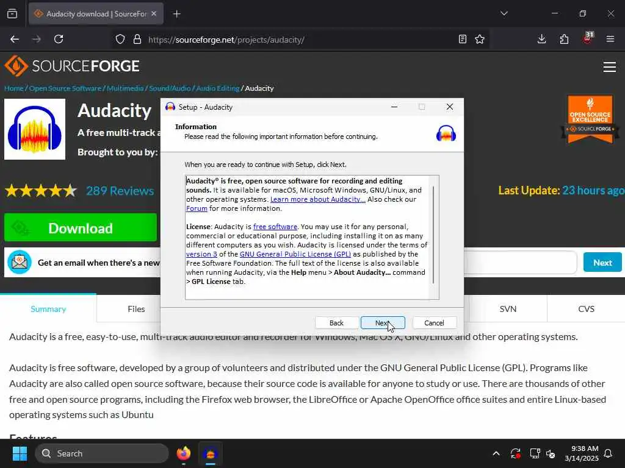The image size is (625, 468).
Task: Click the email envelope subscription icon
Action: click(x=19, y=262)
